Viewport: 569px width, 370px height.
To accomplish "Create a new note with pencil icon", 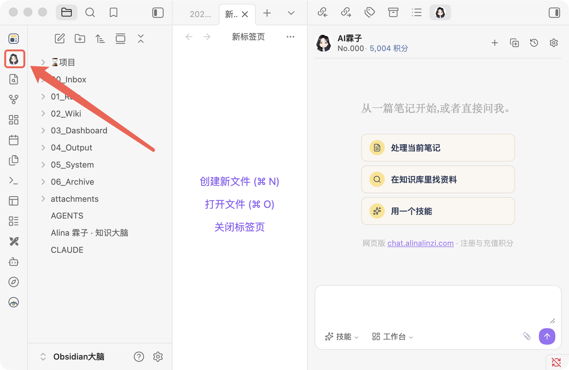I will click(x=60, y=39).
